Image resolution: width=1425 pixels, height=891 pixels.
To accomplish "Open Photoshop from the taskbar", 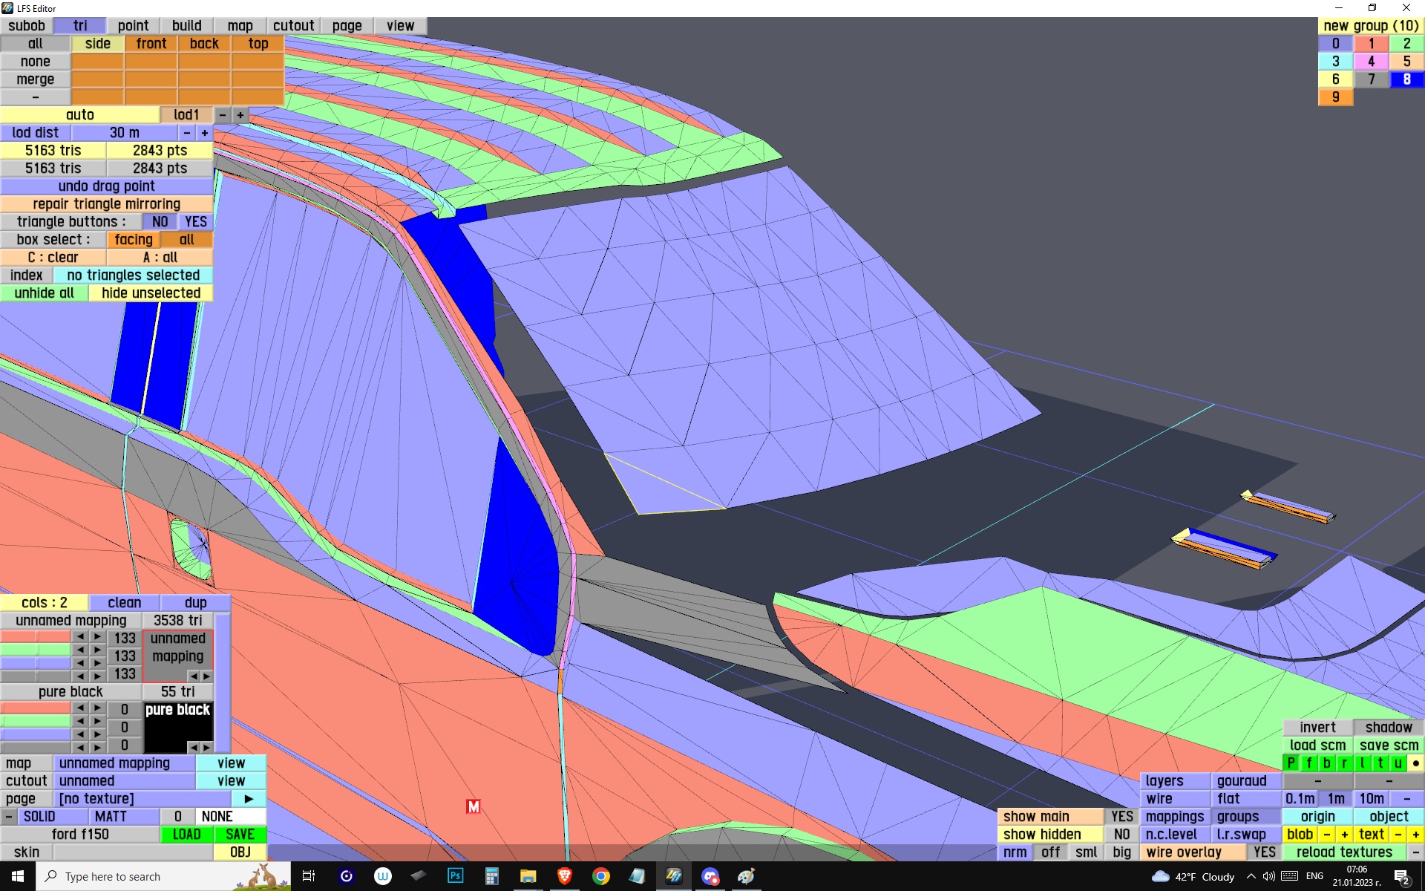I will click(x=455, y=876).
